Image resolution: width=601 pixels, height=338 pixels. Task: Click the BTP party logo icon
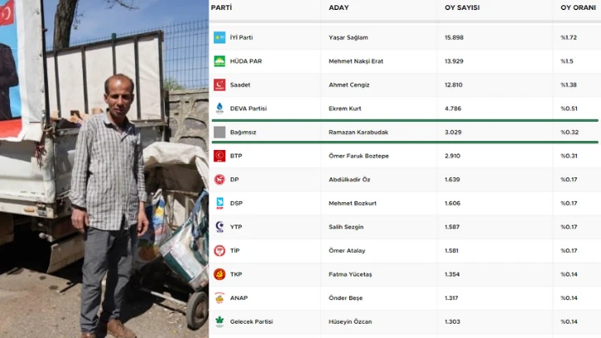pyautogui.click(x=219, y=156)
